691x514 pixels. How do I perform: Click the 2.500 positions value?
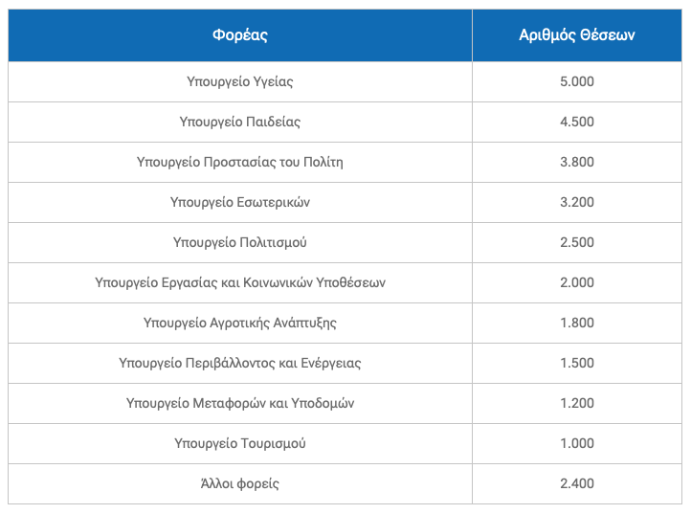tap(576, 242)
